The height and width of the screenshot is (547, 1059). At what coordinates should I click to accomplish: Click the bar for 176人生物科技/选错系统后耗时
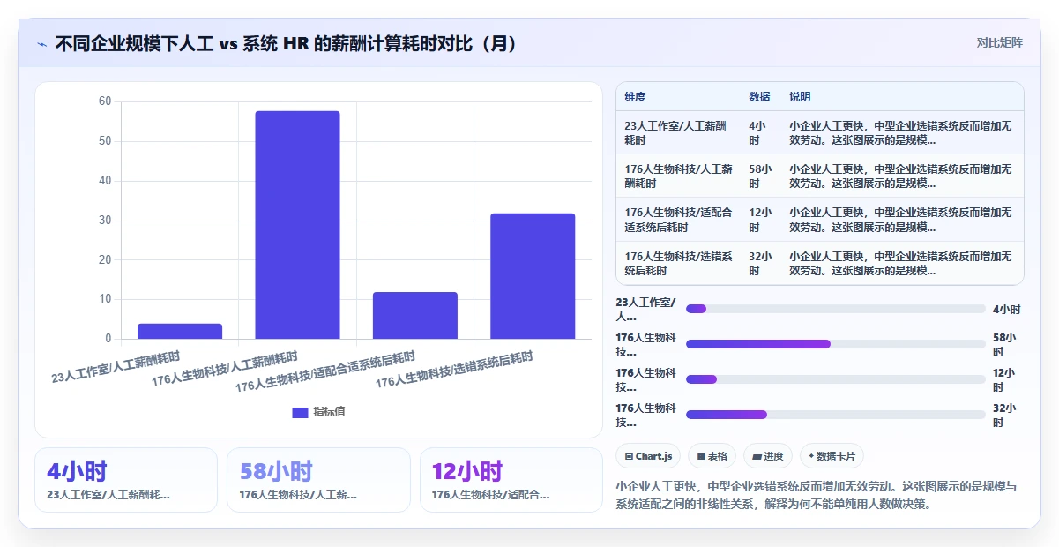coord(533,276)
